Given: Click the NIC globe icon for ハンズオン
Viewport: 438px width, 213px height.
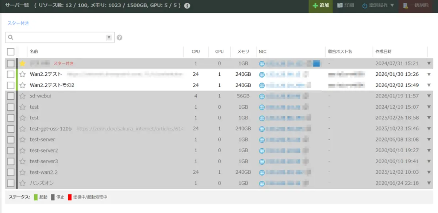Looking at the screenshot, I should [x=262, y=183].
